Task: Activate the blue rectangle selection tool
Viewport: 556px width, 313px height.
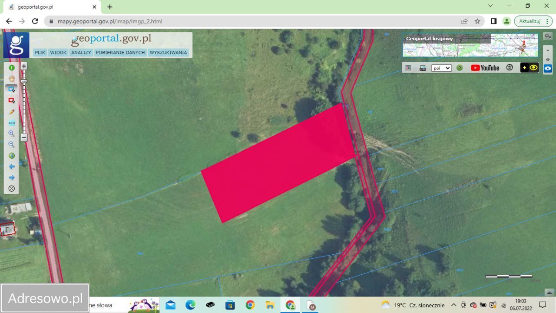Action: tap(12, 90)
